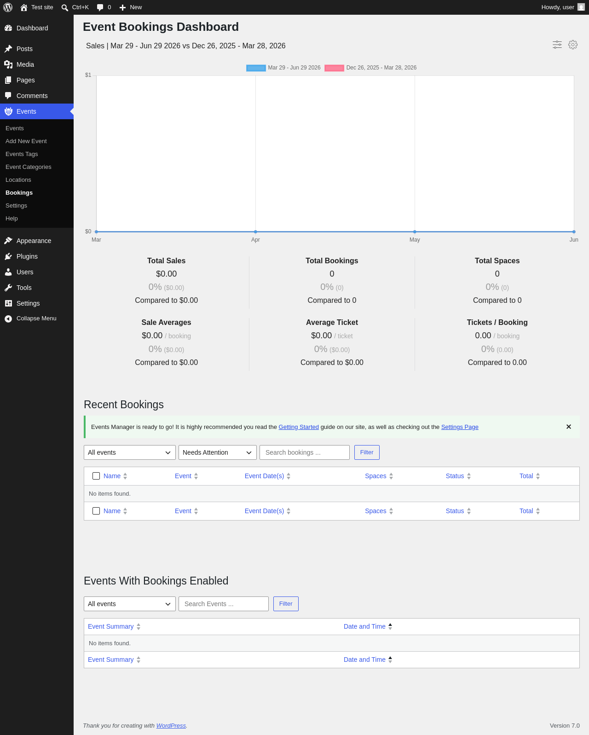Click the Dashboard gauge icon

[8, 28]
